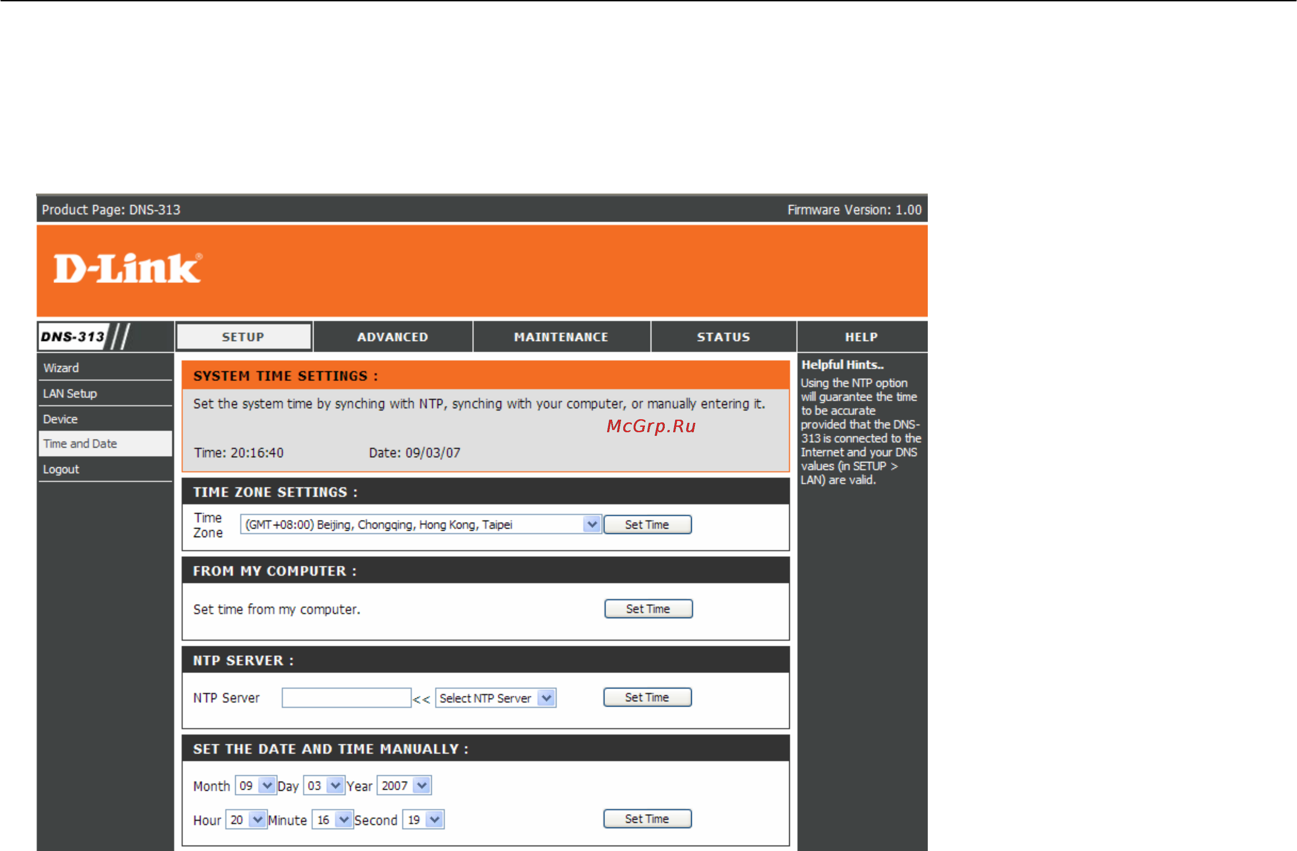Open the Device sidebar item
Viewport: 1297px width, 851px height.
105,419
